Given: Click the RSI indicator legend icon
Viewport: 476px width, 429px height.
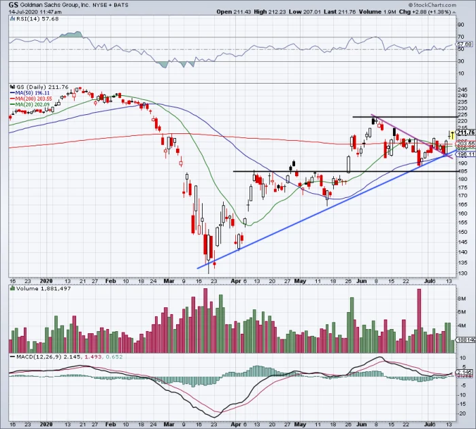Looking at the screenshot, I should click(12, 19).
